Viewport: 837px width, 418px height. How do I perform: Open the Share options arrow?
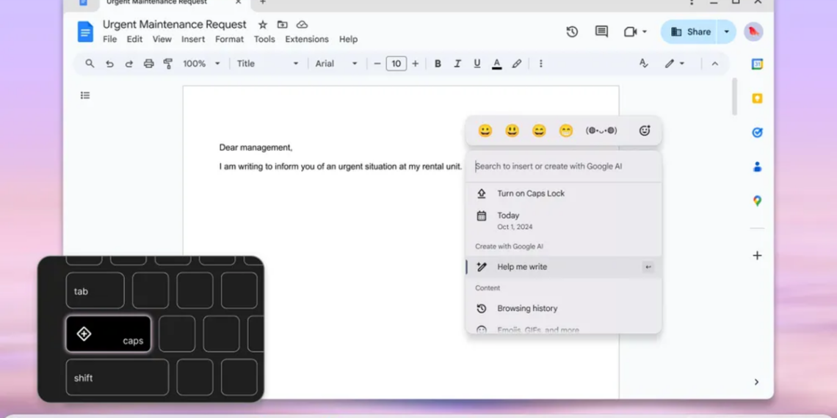(727, 32)
